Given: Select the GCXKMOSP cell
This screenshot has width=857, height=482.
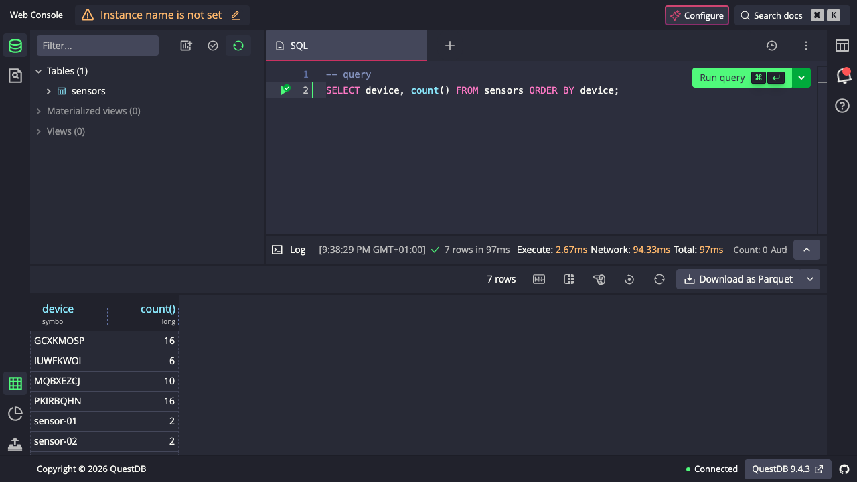Looking at the screenshot, I should [x=69, y=341].
